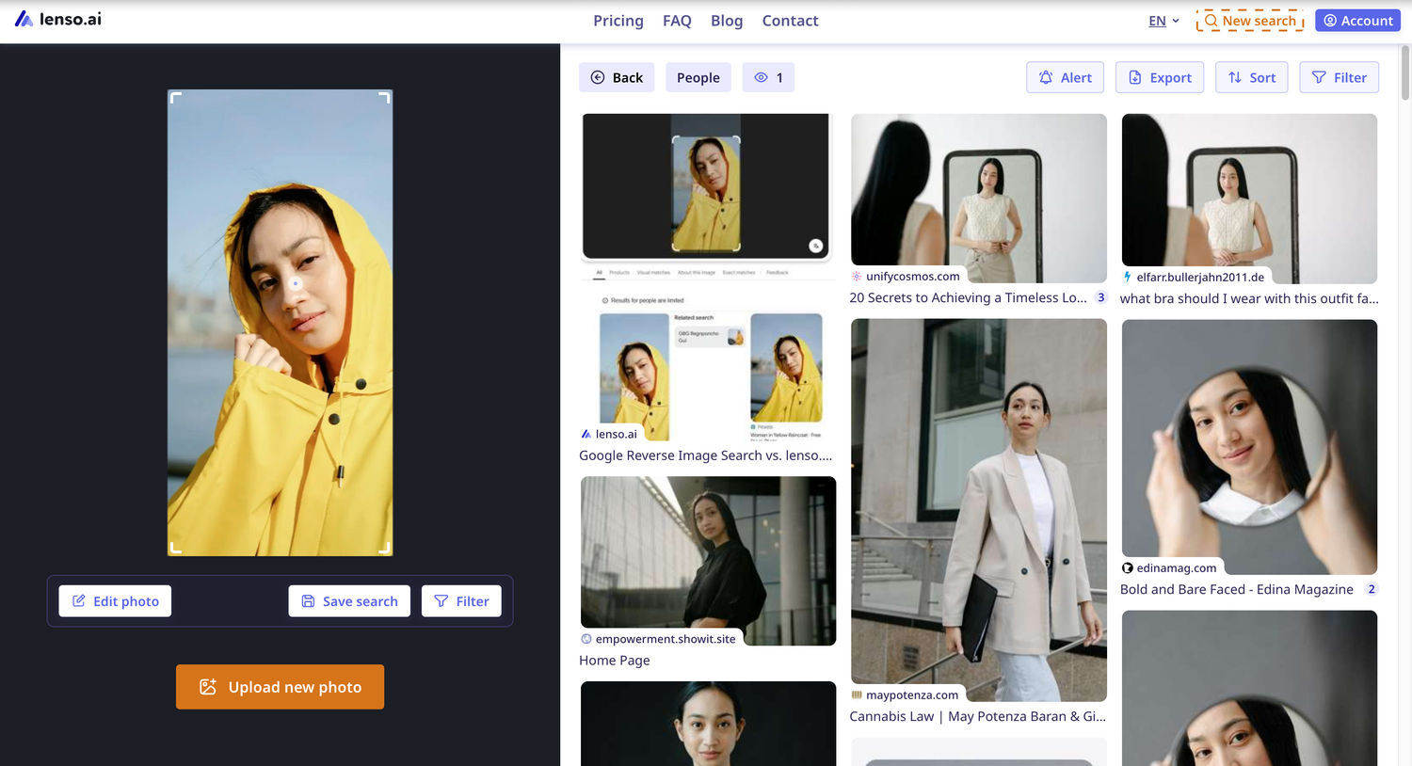Click the lenso.ai logo
This screenshot has height=766, width=1412.
coord(58,19)
